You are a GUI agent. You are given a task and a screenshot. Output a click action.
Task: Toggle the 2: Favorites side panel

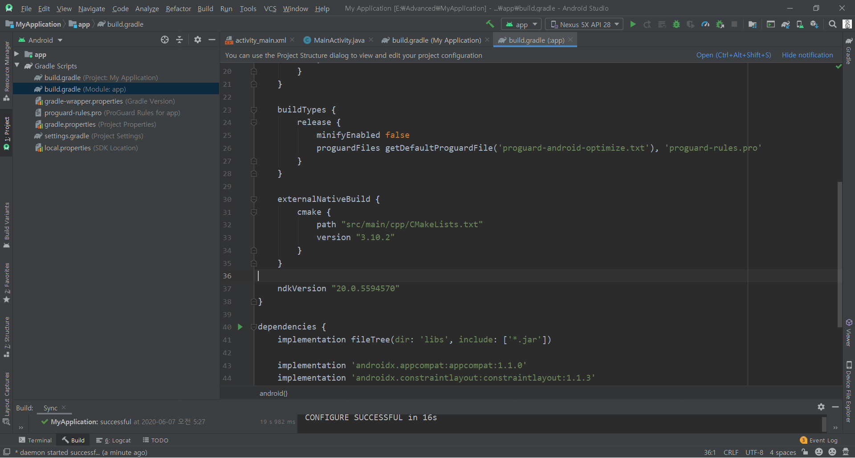coord(7,283)
